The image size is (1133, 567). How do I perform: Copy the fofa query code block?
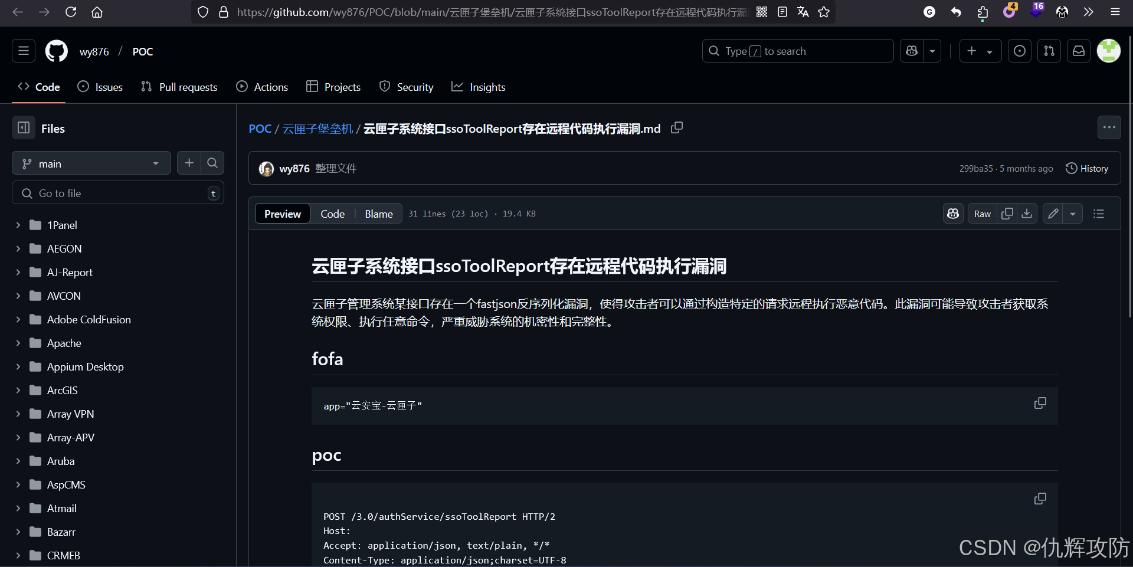[1040, 403]
